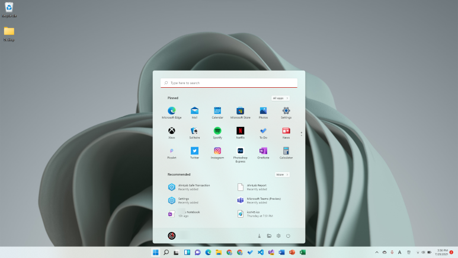This screenshot has height=258, width=458.
Task: Open the red notification count badge
Action: 451,252
